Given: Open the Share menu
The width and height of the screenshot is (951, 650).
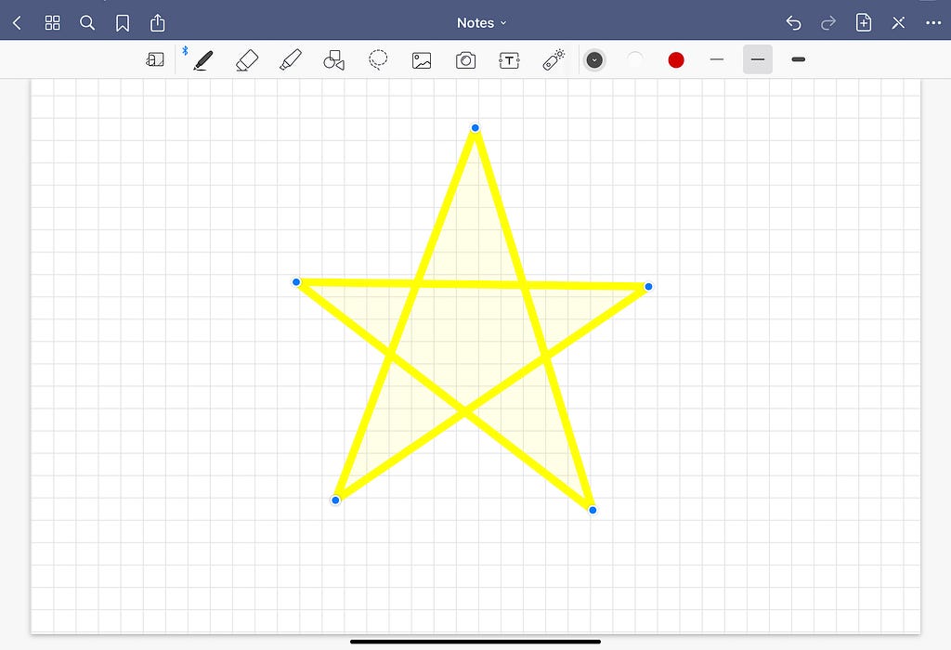Looking at the screenshot, I should point(157,22).
